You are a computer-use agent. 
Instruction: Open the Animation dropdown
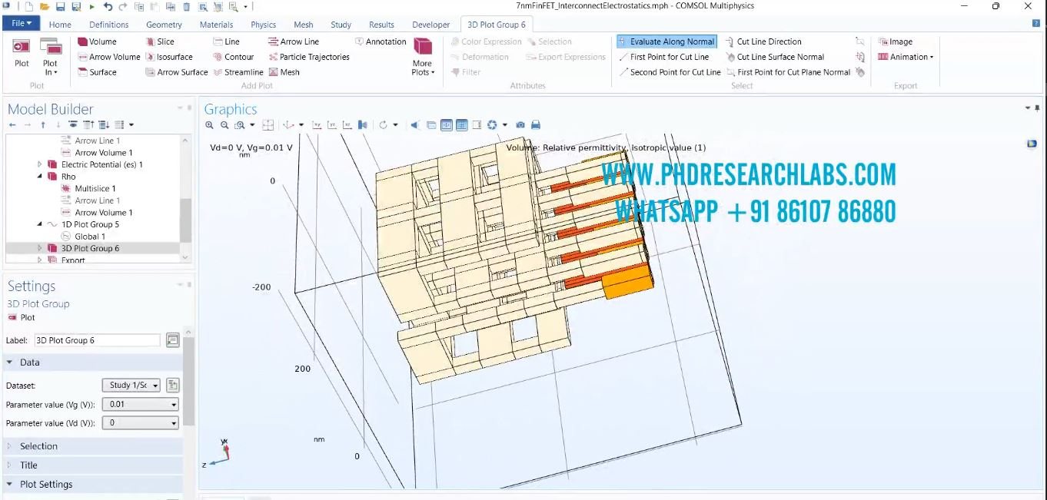click(906, 57)
